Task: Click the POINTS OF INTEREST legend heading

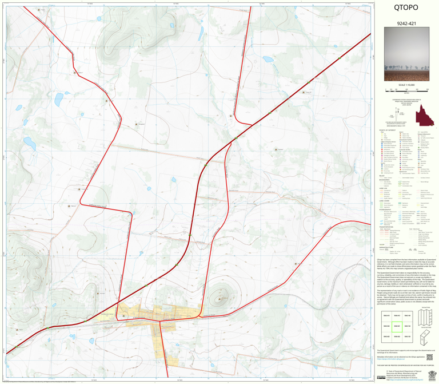Action: (x=388, y=130)
